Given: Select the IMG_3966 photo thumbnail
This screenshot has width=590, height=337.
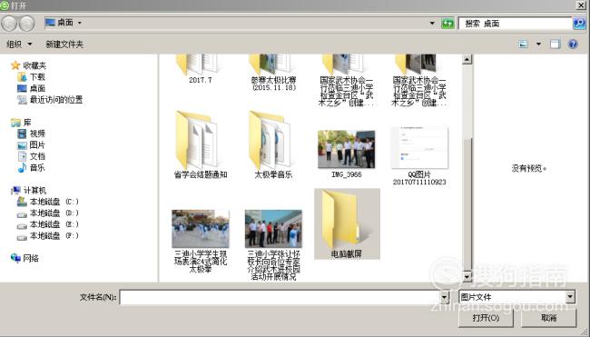Looking at the screenshot, I should [x=346, y=150].
